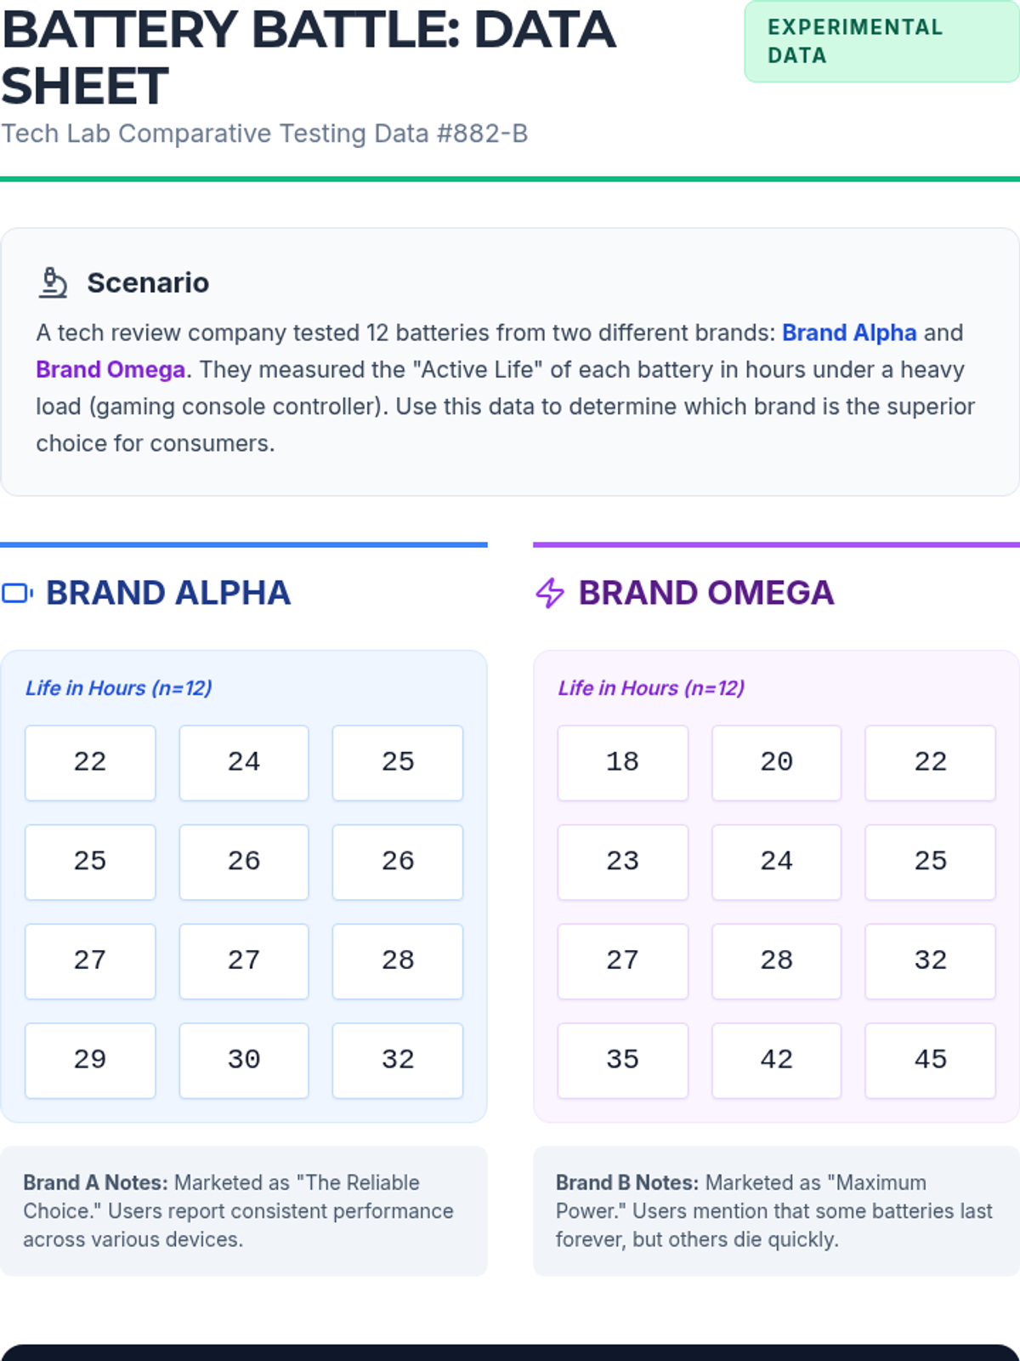Click the Brand B Notes box
This screenshot has width=1020, height=1361.
tap(776, 1210)
